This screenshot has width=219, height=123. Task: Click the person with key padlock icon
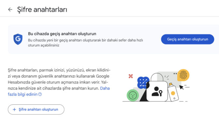[157, 91]
